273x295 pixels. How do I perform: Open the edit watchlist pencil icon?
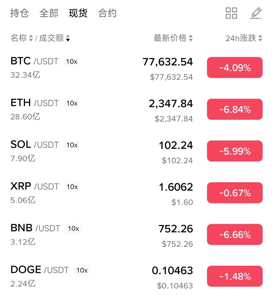[256, 13]
